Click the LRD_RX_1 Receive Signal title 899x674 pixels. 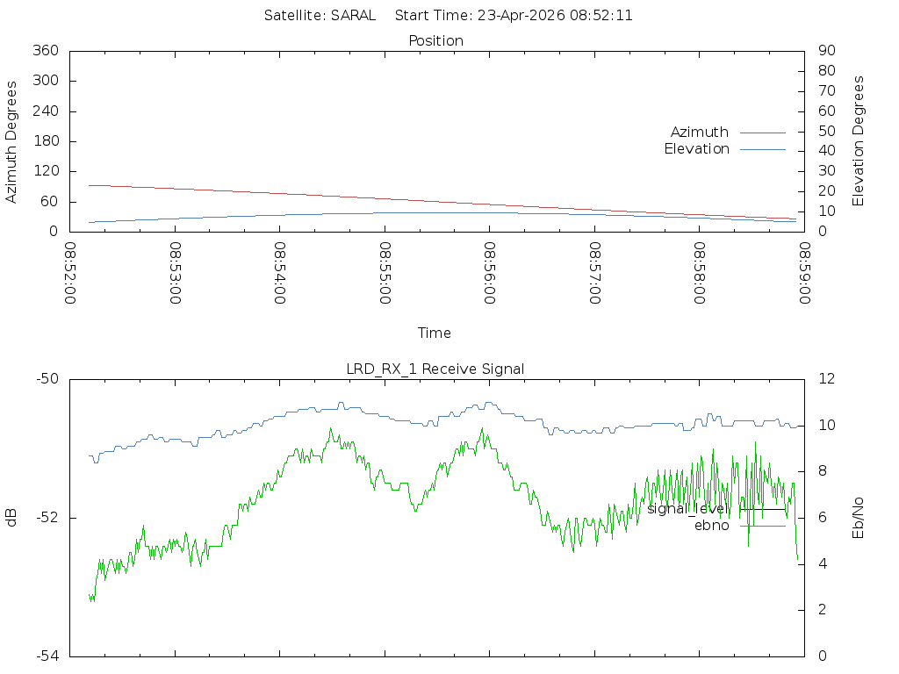pyautogui.click(x=435, y=369)
